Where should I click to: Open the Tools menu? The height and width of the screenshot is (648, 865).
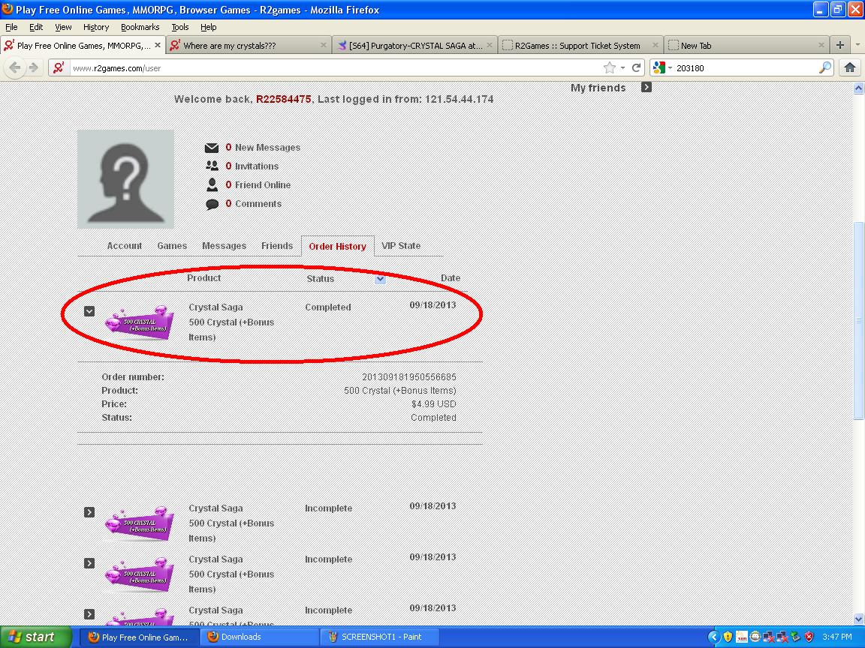180,27
